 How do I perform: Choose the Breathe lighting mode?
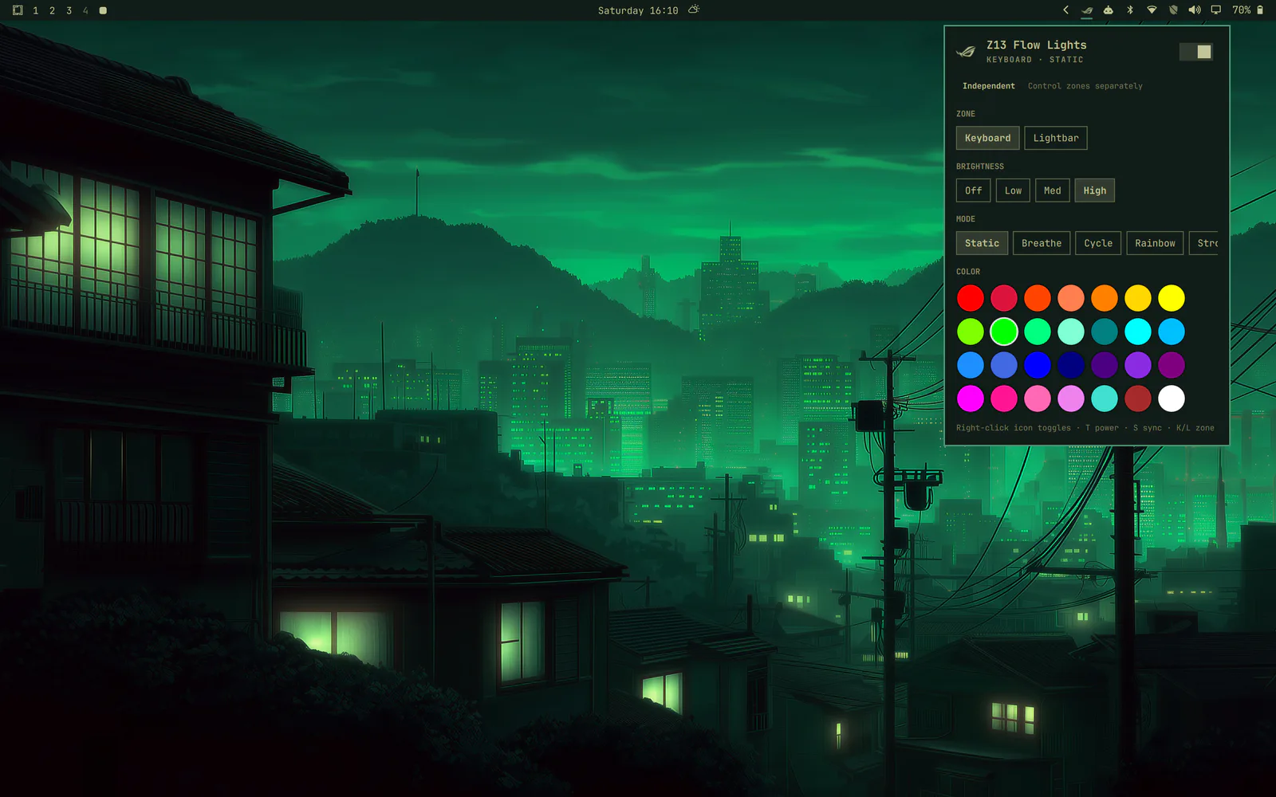pos(1042,243)
